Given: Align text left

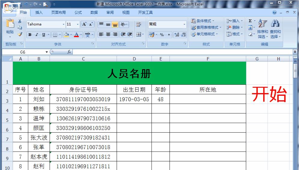Looking at the screenshot, I should pos(101,34).
